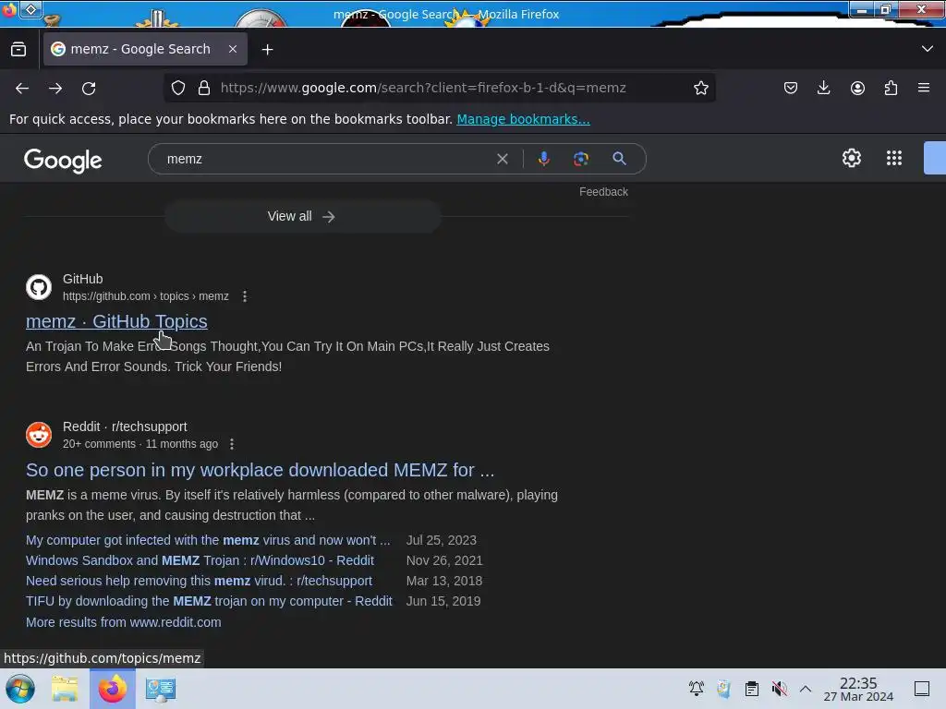The width and height of the screenshot is (946, 709).
Task: Reload the current Google page
Action: (x=89, y=88)
